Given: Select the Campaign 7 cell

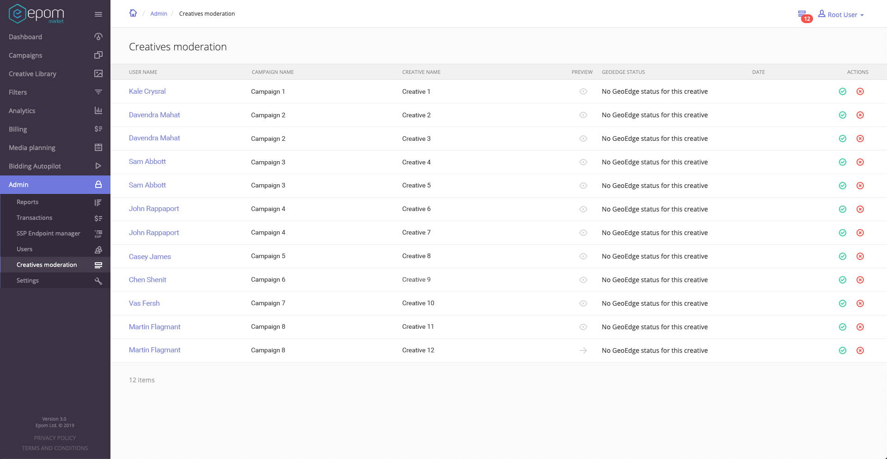Looking at the screenshot, I should pos(268,303).
